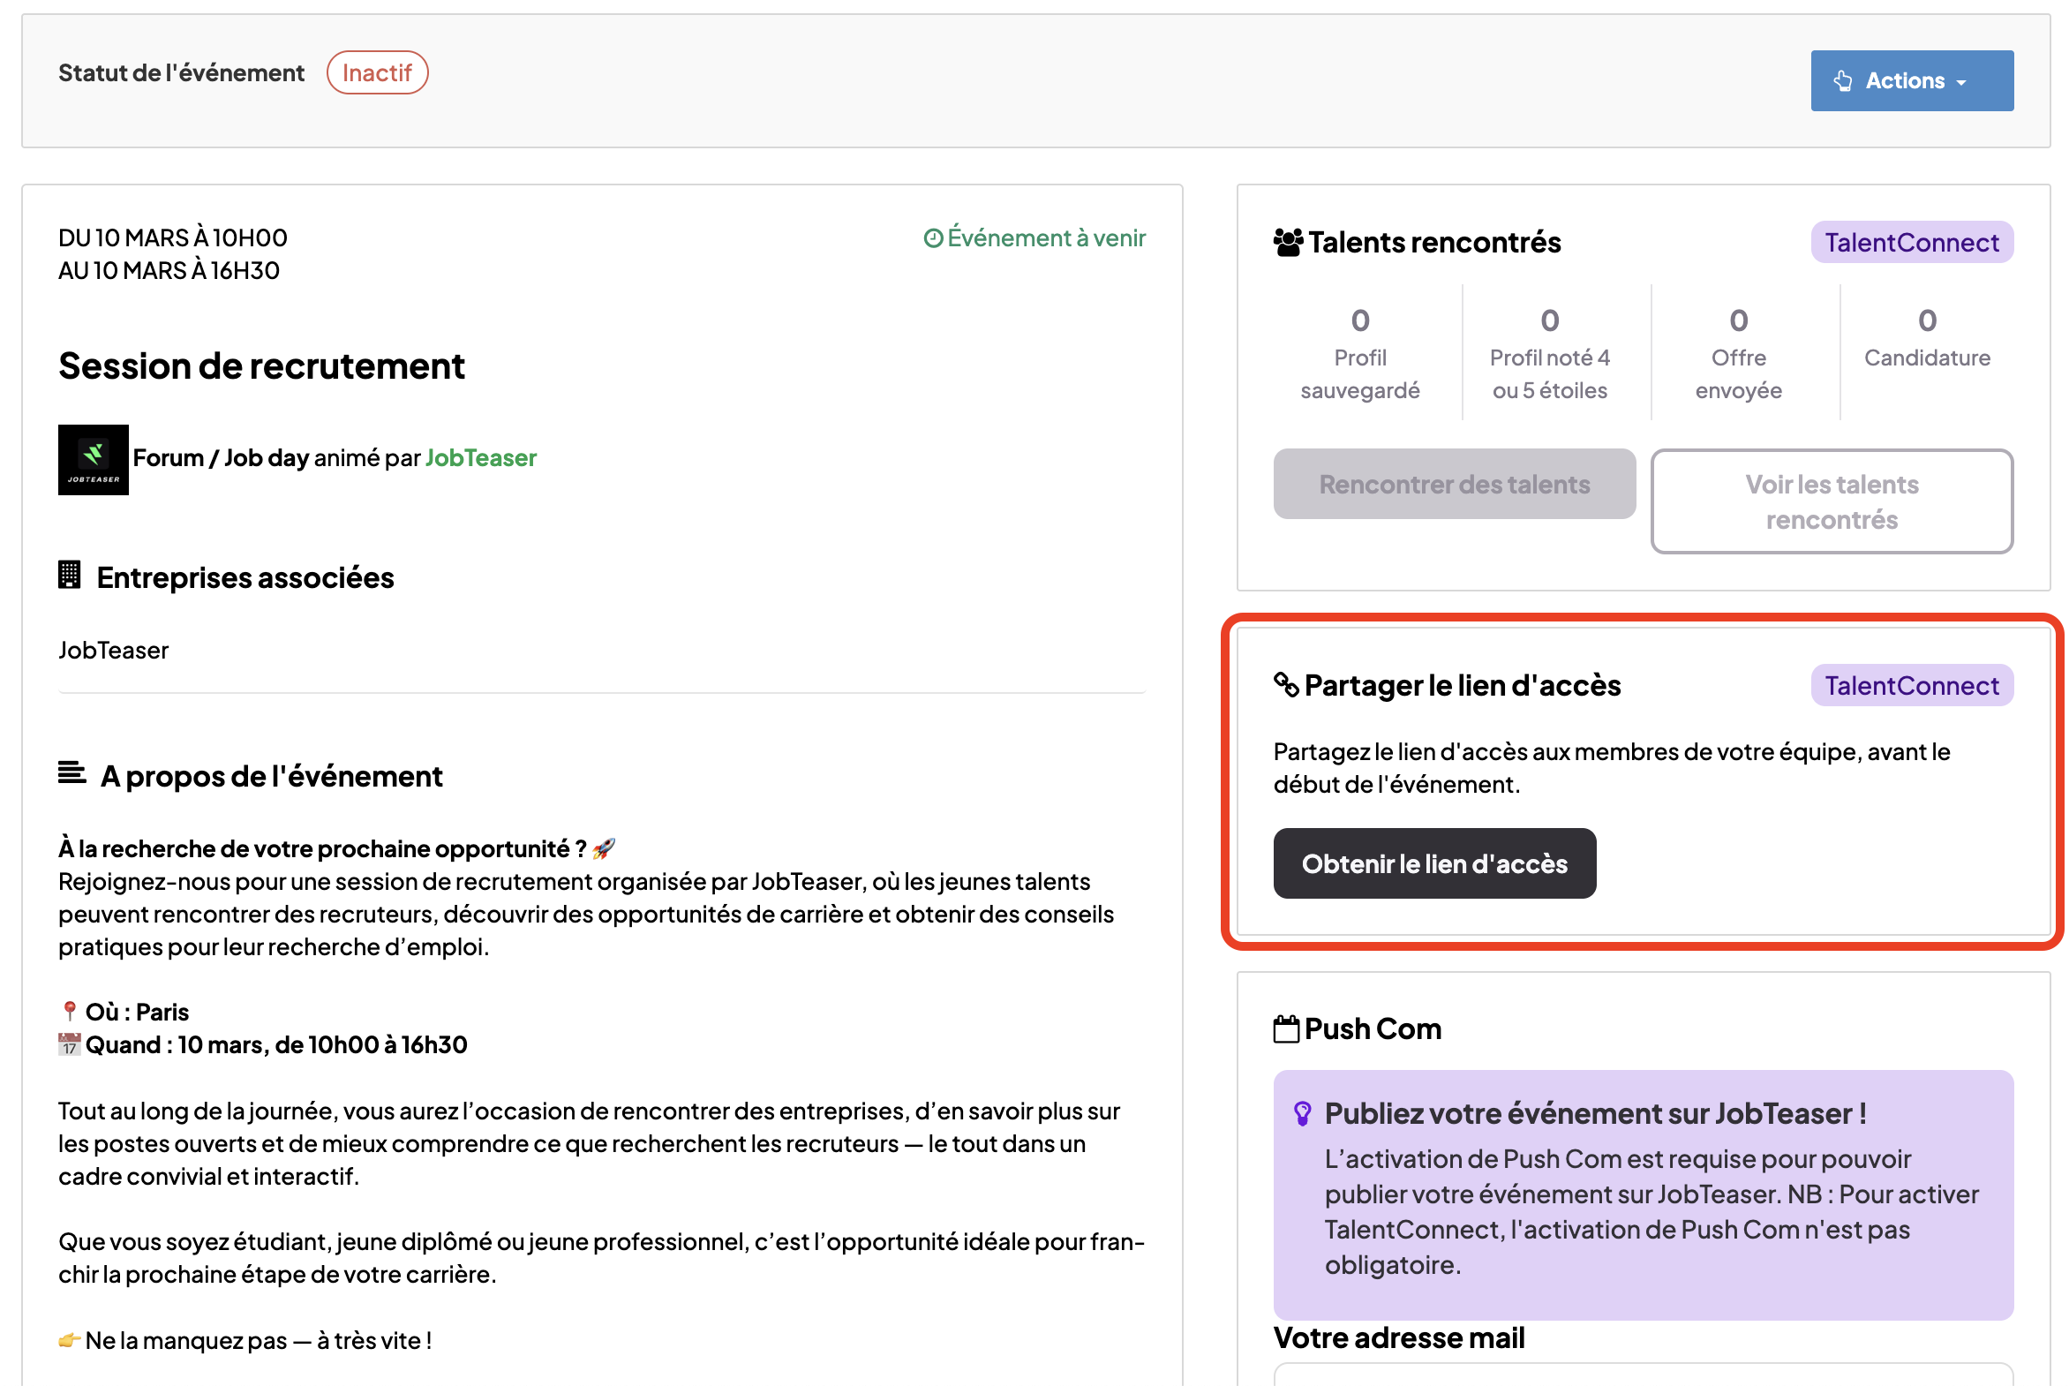Click the calendar icon next to Push Com
This screenshot has height=1386, width=2069.
[x=1286, y=1028]
